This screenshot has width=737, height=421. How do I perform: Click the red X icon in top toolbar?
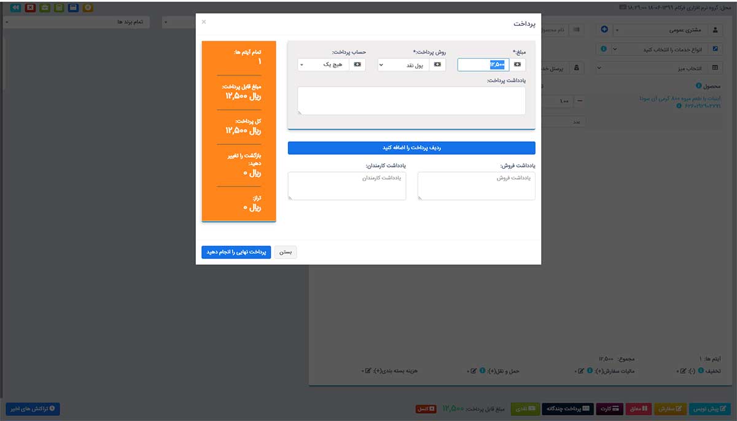(30, 8)
